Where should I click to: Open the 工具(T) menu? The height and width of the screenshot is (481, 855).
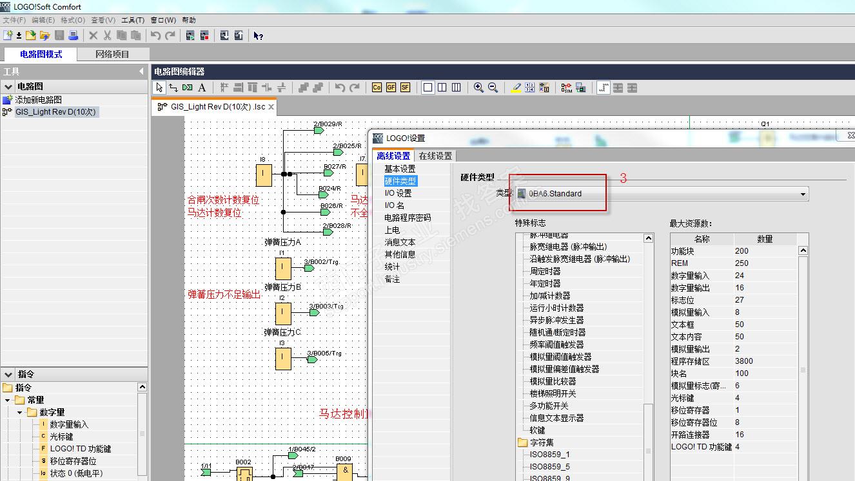click(x=133, y=20)
